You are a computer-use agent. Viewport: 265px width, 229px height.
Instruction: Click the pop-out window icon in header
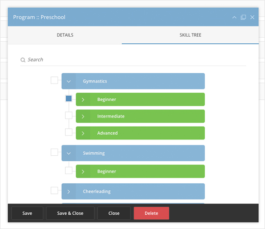[x=243, y=17]
